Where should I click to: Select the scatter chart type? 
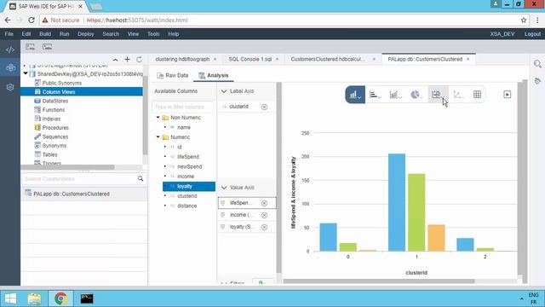point(458,95)
